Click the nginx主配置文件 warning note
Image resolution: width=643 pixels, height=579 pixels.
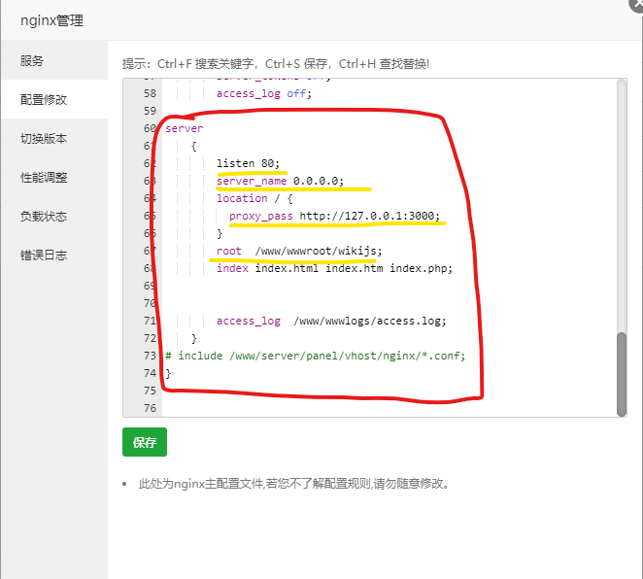(x=295, y=484)
